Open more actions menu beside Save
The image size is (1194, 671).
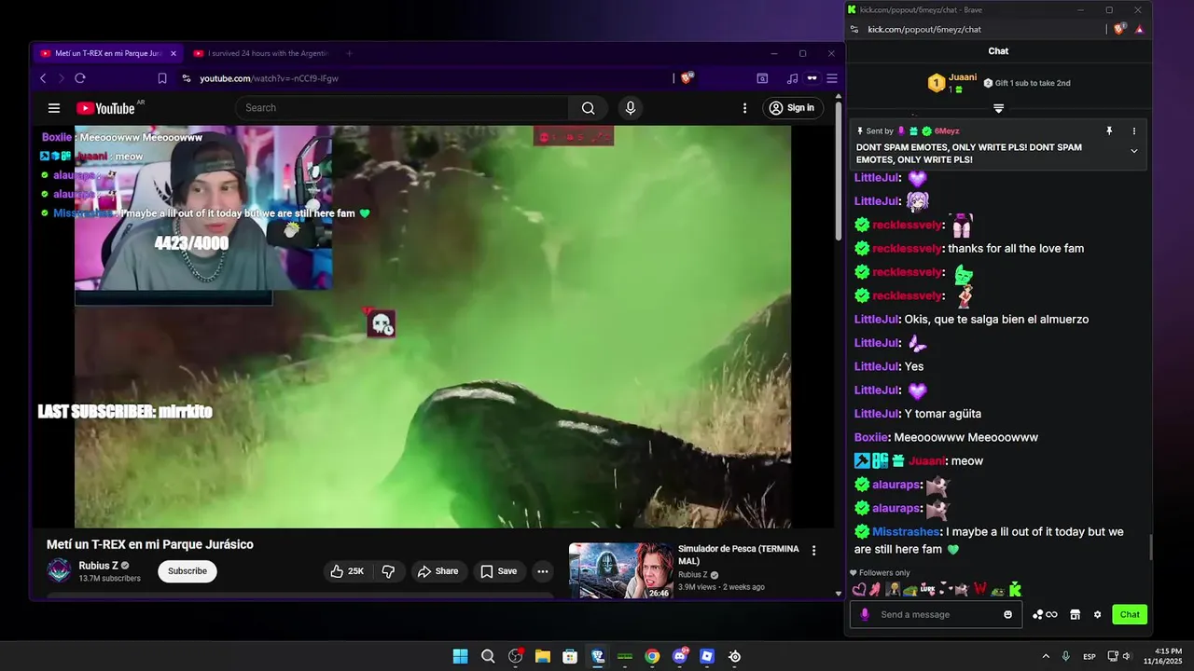coord(543,571)
